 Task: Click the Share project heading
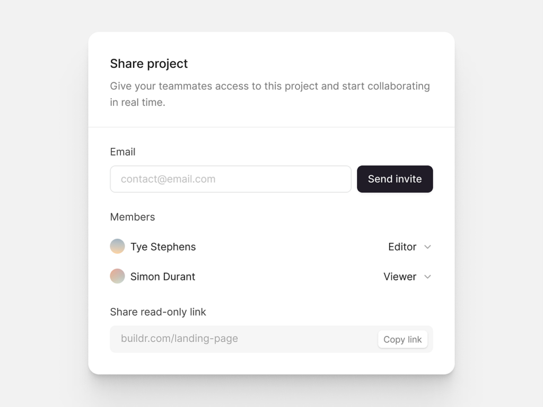[x=149, y=64]
